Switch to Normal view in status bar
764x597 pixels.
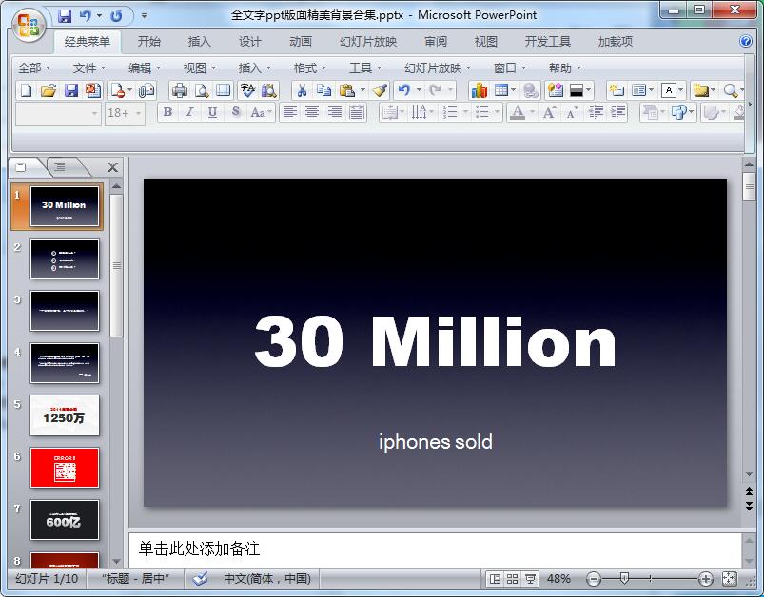(x=495, y=579)
